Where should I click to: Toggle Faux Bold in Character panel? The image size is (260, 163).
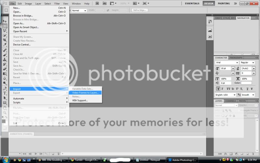[218, 89]
